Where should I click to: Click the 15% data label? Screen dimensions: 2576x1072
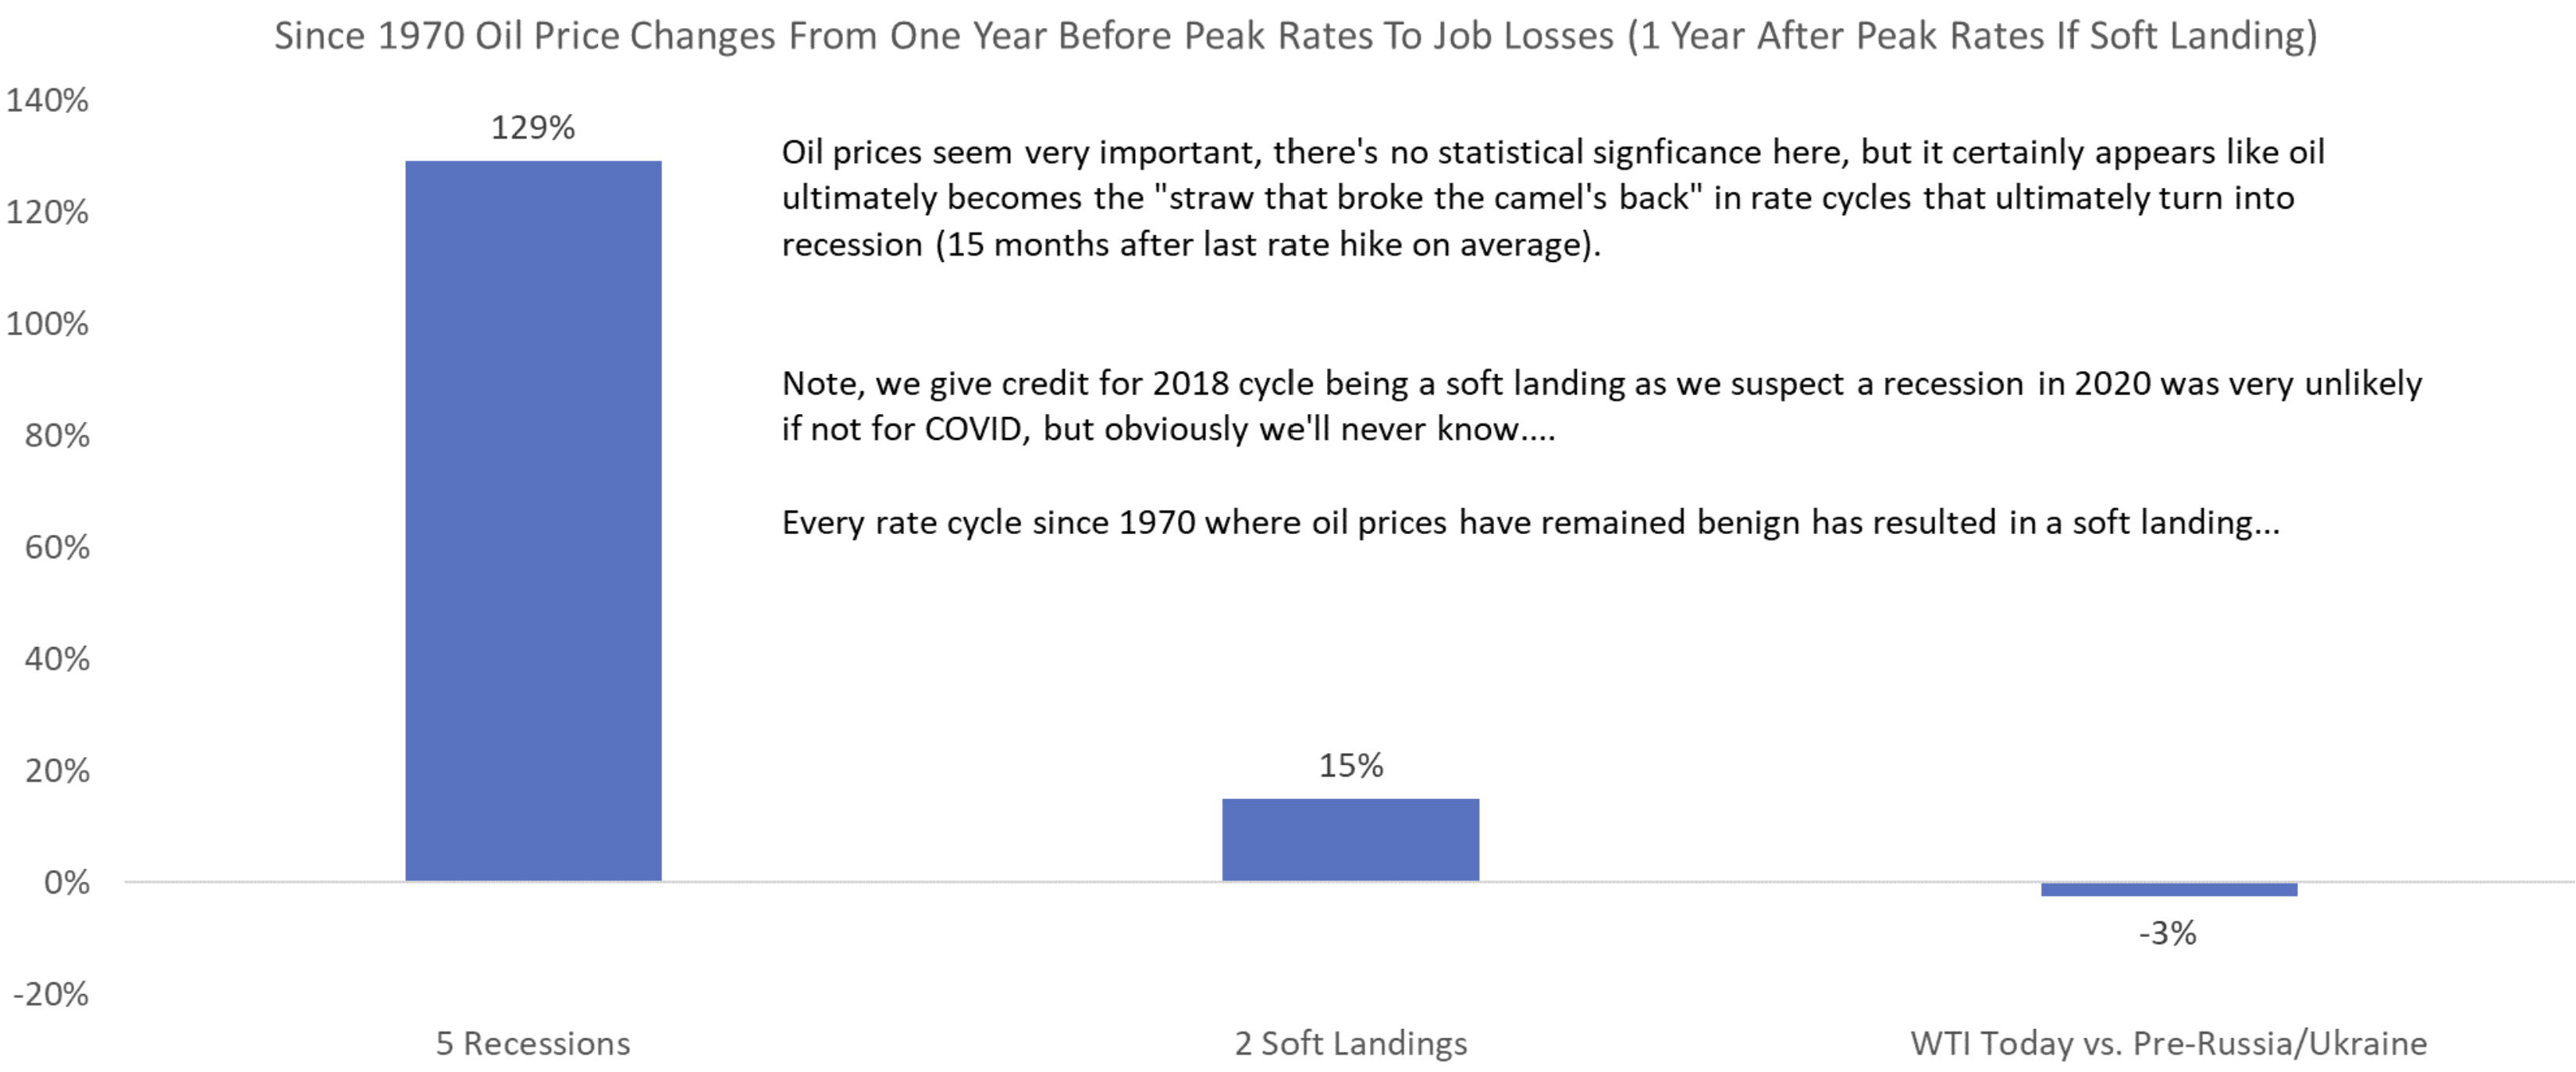[x=1350, y=766]
